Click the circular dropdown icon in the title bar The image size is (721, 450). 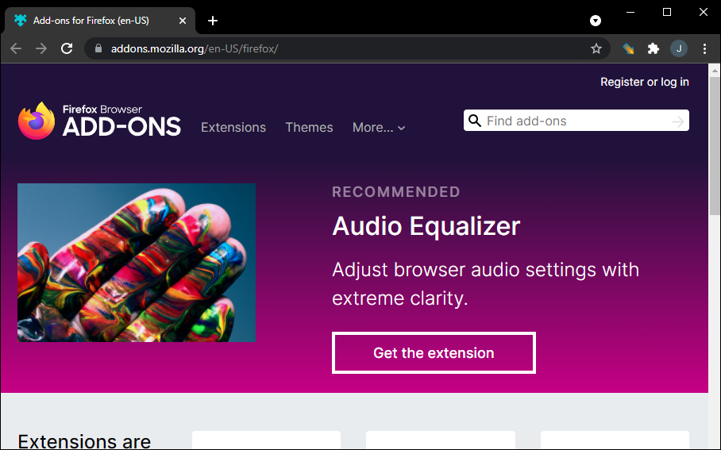[x=596, y=21]
